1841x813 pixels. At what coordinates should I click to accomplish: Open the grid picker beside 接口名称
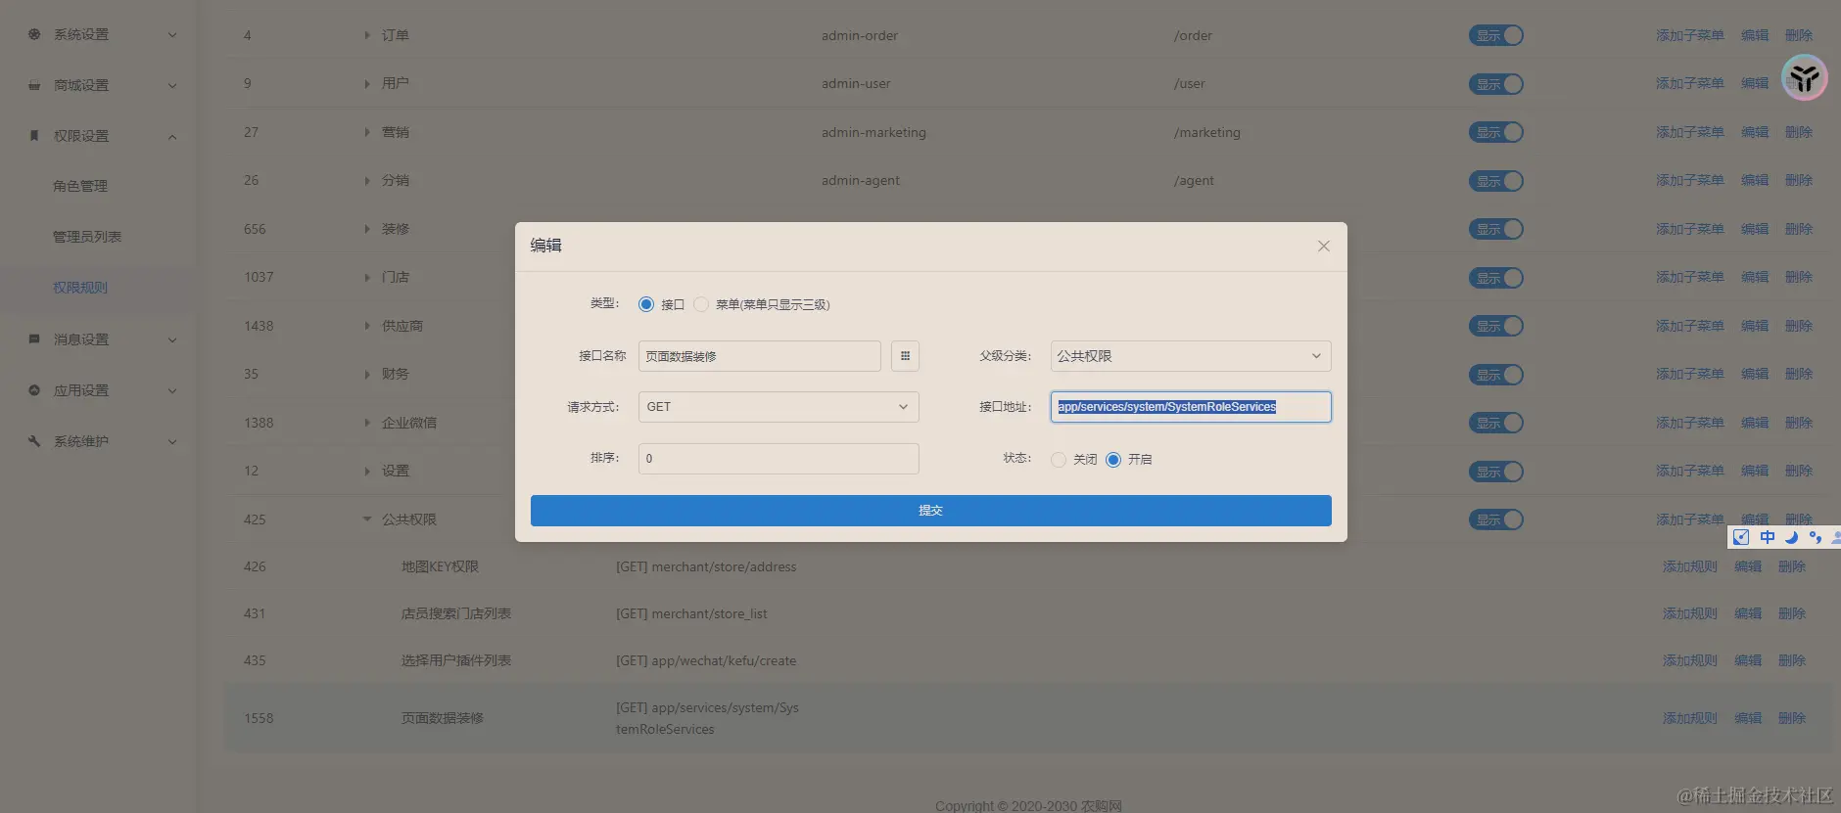click(905, 356)
